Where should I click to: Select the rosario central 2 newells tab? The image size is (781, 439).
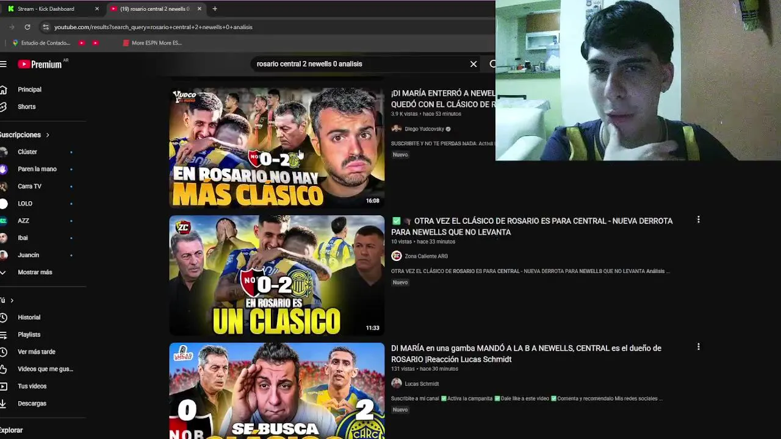[156, 9]
